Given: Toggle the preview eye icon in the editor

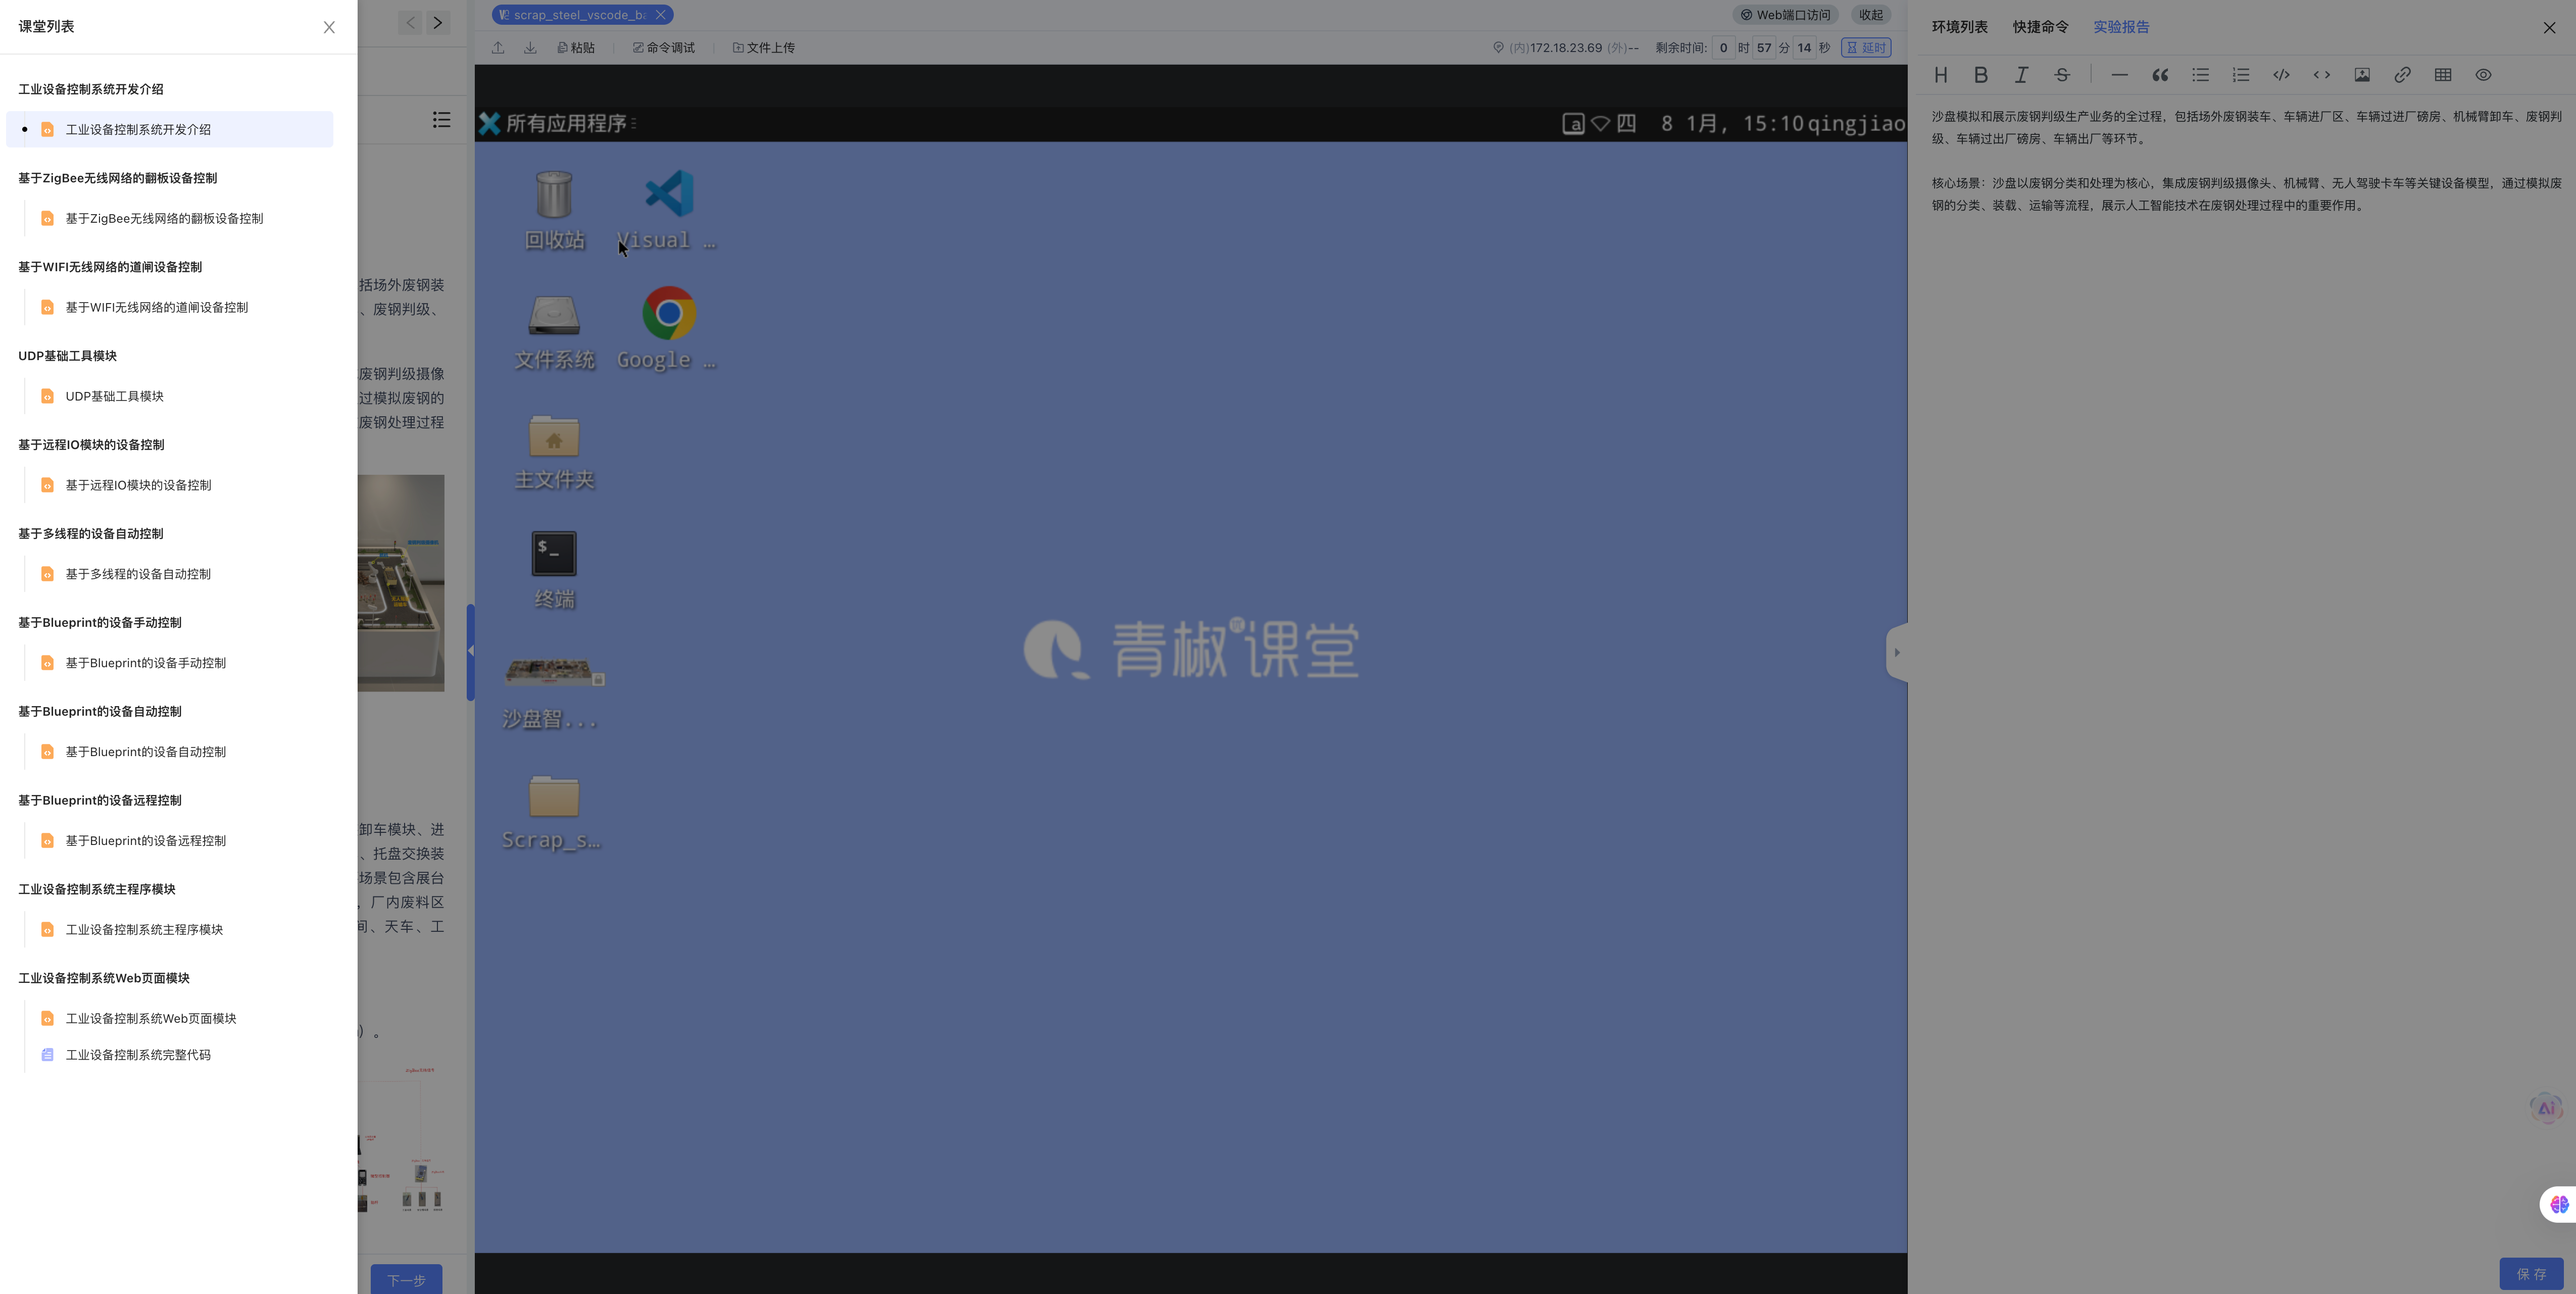Looking at the screenshot, I should (2483, 75).
